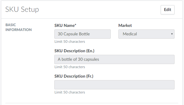
Task: Click the limit hint below English description
Action: pyautogui.click(x=70, y=67)
